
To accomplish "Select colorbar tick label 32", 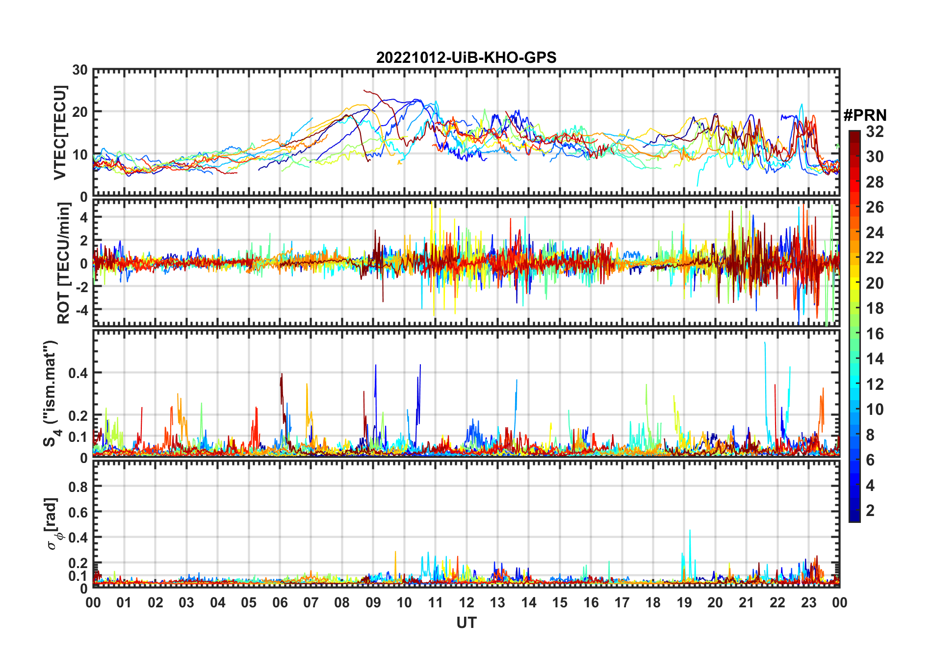I will coord(875,132).
